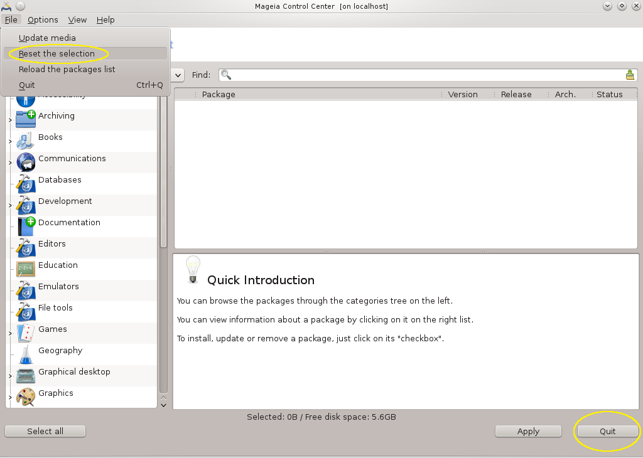
Task: Click the 'Selected: 0B / Free disk space' status text
Action: [321, 417]
